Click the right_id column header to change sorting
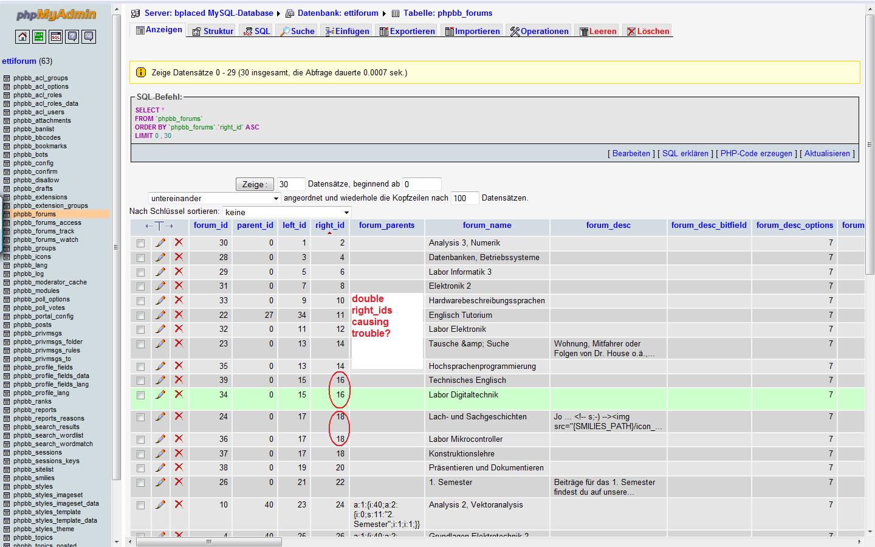Image resolution: width=875 pixels, height=547 pixels. 329,225
